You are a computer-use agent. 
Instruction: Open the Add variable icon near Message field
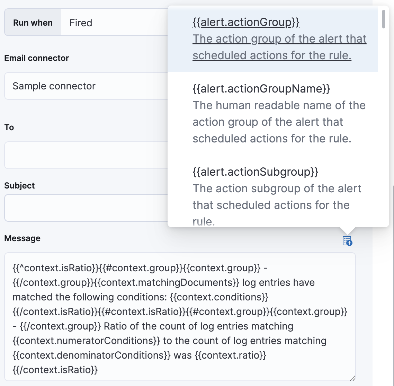[x=347, y=242]
